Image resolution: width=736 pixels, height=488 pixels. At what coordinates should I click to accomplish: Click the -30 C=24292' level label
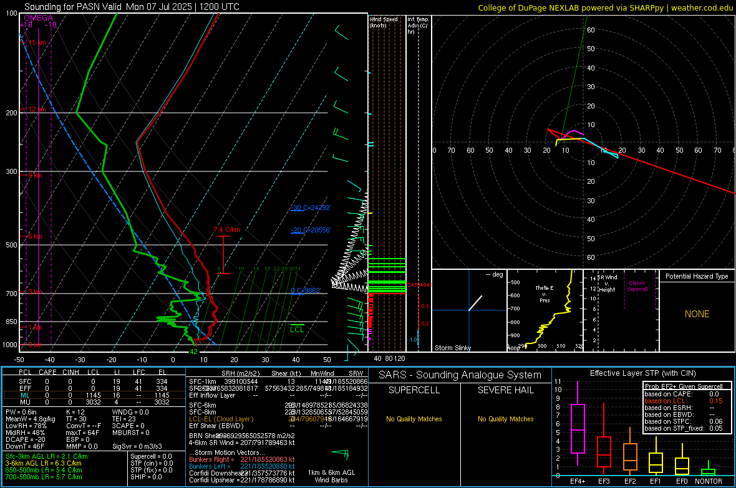point(311,208)
